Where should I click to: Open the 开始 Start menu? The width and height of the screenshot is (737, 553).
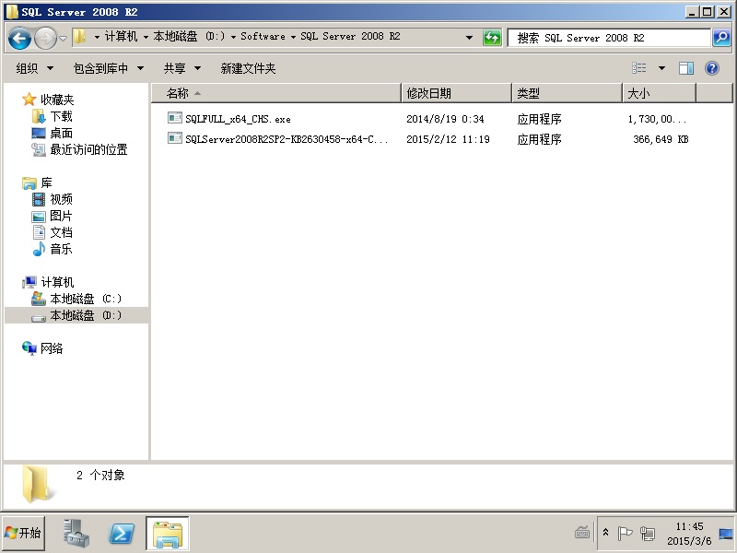click(x=24, y=534)
